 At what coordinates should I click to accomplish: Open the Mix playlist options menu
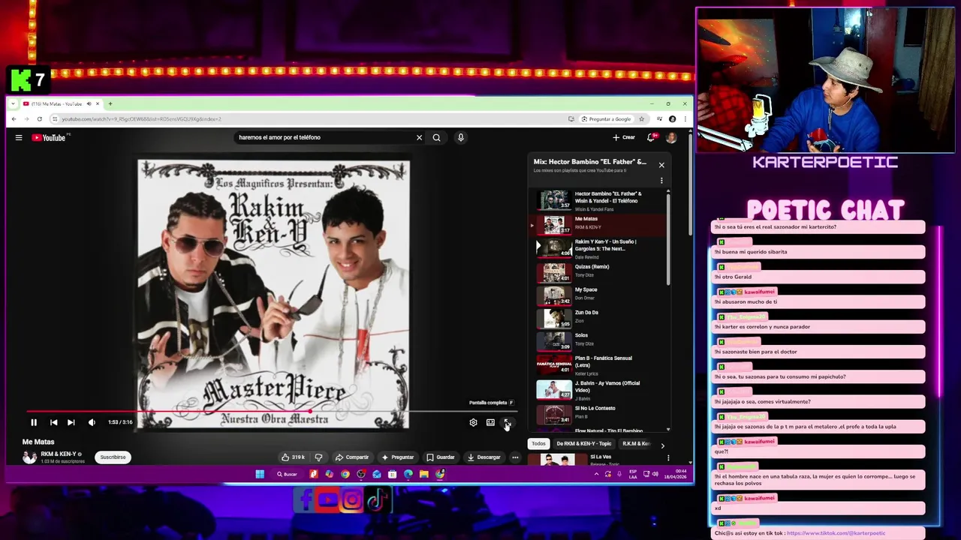tap(661, 181)
